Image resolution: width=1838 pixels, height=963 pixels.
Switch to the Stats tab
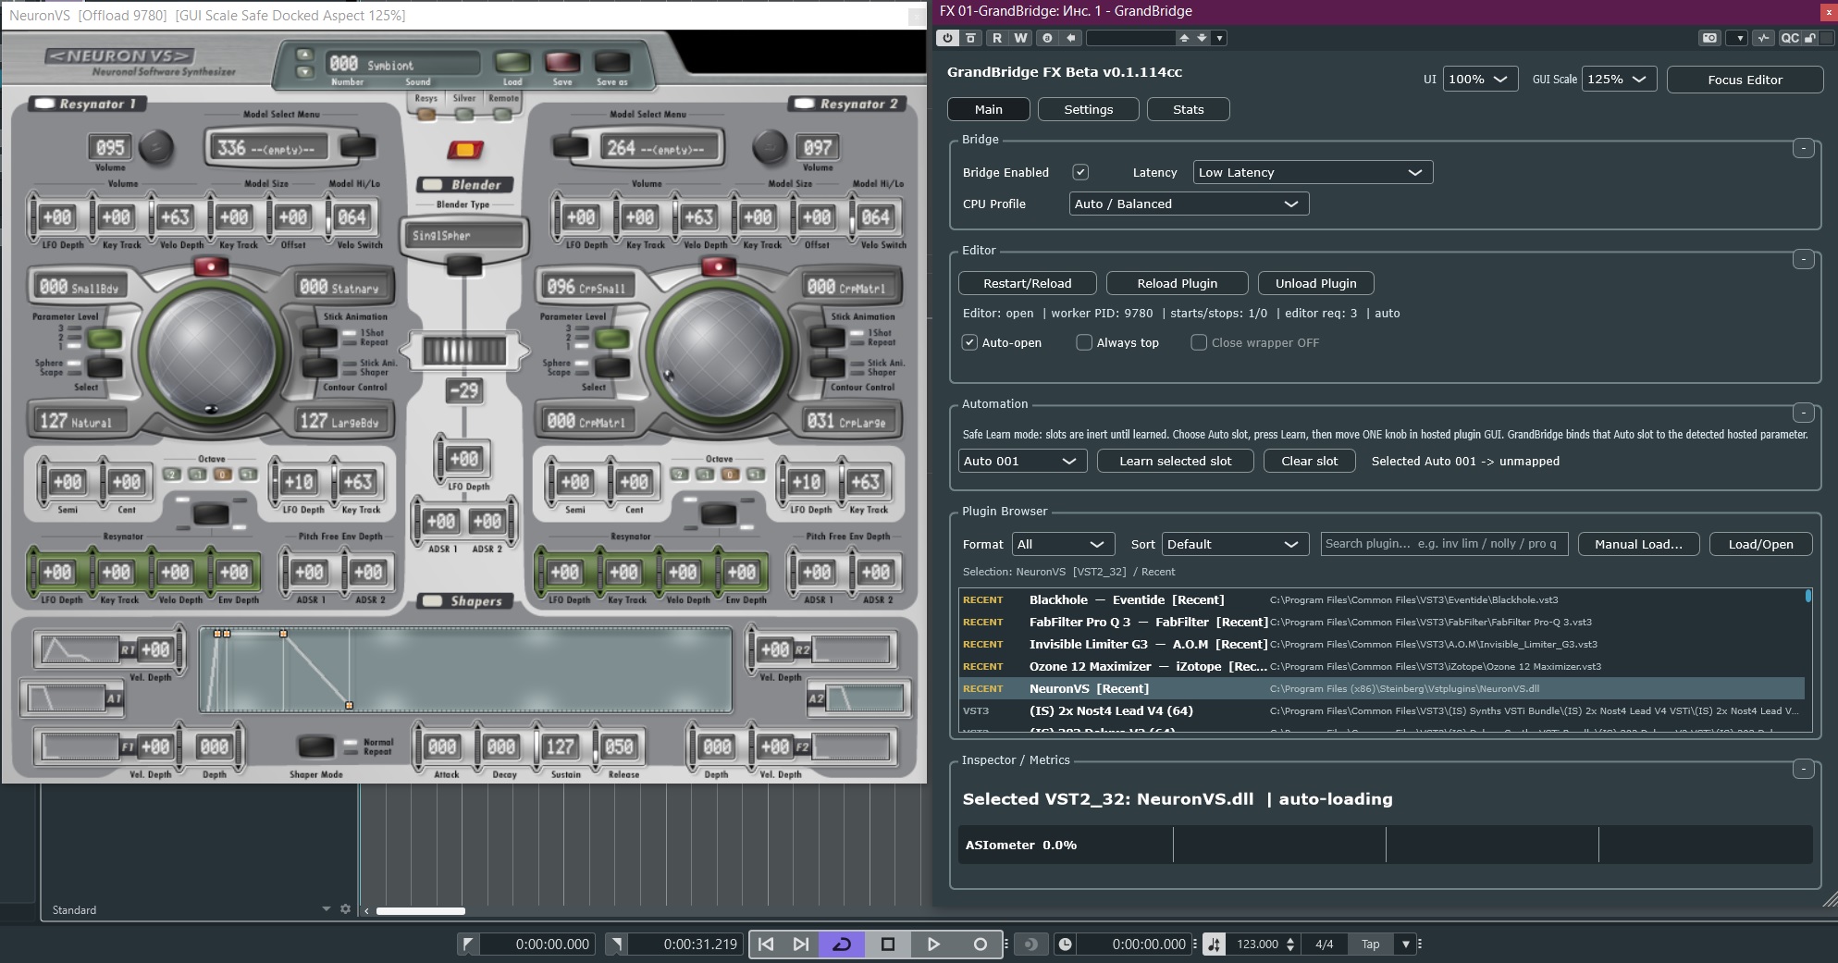[x=1189, y=109]
